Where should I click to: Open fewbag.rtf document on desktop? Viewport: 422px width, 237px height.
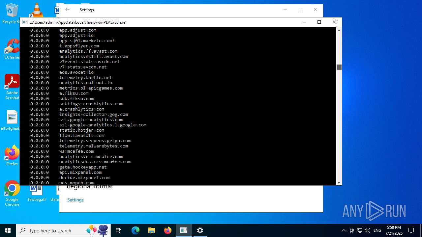click(x=37, y=194)
